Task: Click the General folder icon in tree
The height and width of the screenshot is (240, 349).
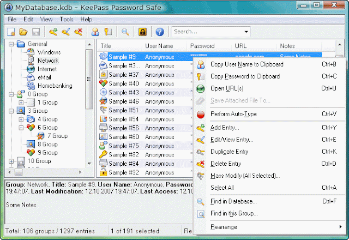Action: click(x=21, y=44)
